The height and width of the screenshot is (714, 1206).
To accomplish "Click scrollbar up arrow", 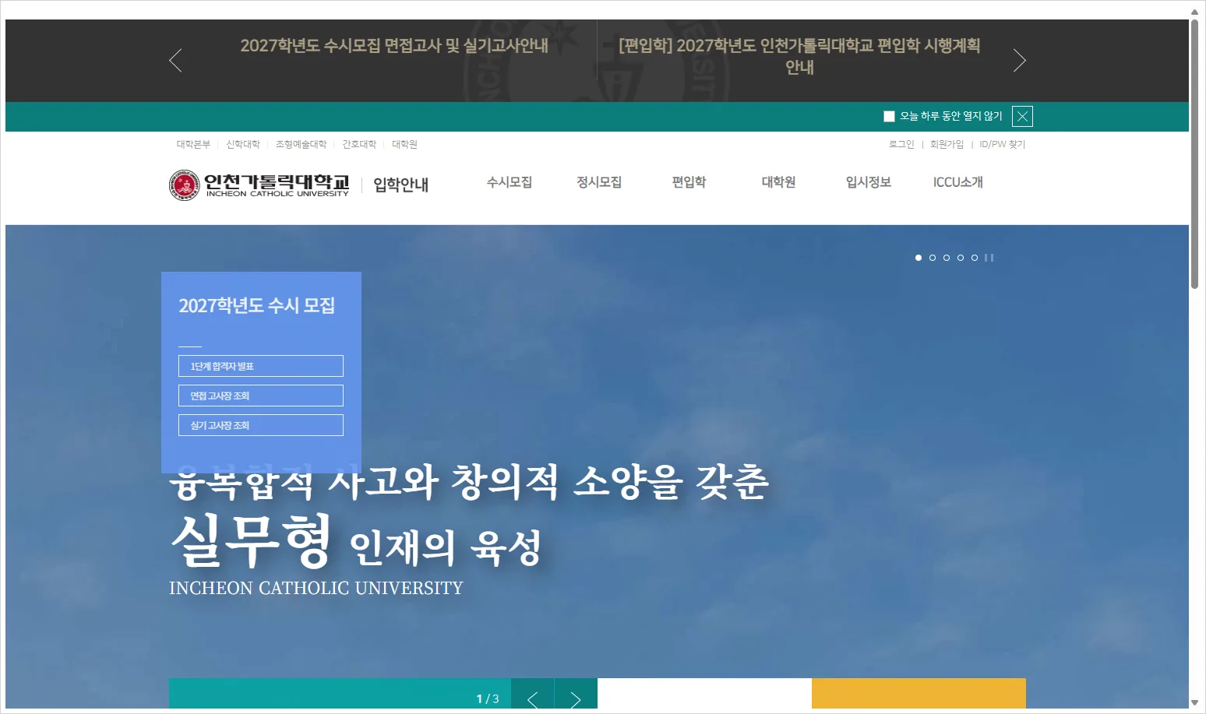I will coord(1194,12).
